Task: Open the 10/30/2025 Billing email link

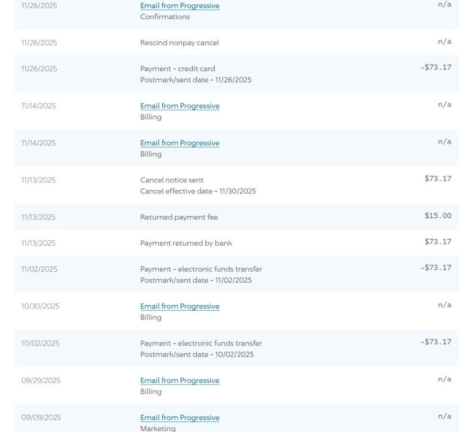Action: tap(179, 306)
